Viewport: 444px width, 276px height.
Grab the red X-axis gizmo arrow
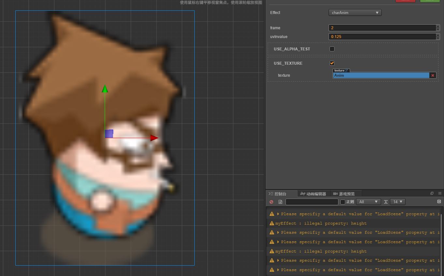tap(155, 138)
